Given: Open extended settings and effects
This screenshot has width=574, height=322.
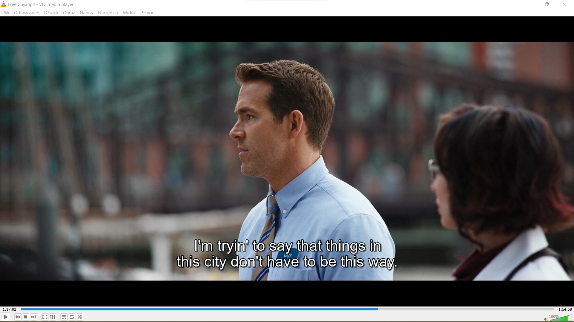Looking at the screenshot, I should pyautogui.click(x=53, y=317).
